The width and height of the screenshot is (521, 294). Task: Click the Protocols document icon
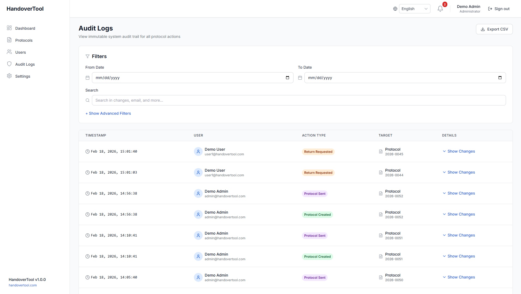(x=9, y=40)
